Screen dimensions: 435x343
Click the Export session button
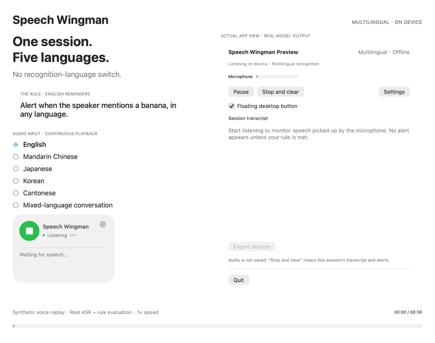pos(252,247)
